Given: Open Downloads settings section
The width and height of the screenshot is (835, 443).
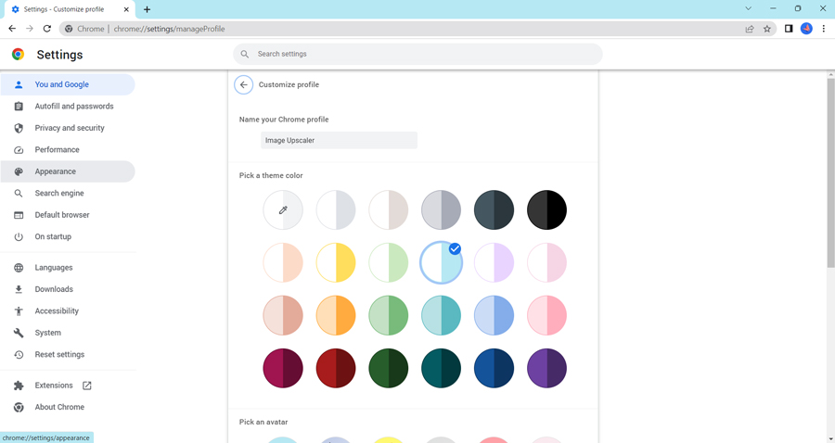Looking at the screenshot, I should pyautogui.click(x=68, y=289).
